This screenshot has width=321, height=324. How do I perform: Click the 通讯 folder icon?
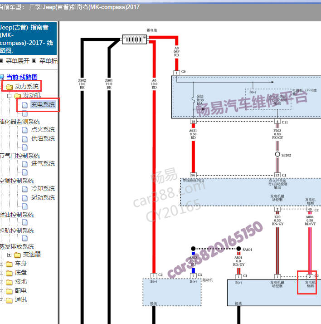tap(9, 300)
